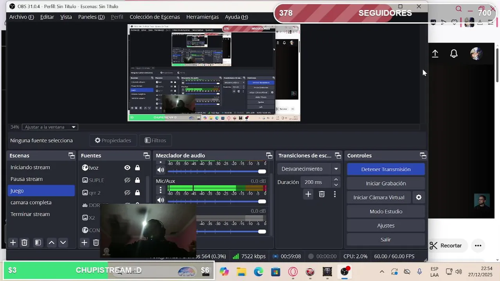Select the Terminar stream scene
This screenshot has width=500, height=281.
(x=41, y=214)
